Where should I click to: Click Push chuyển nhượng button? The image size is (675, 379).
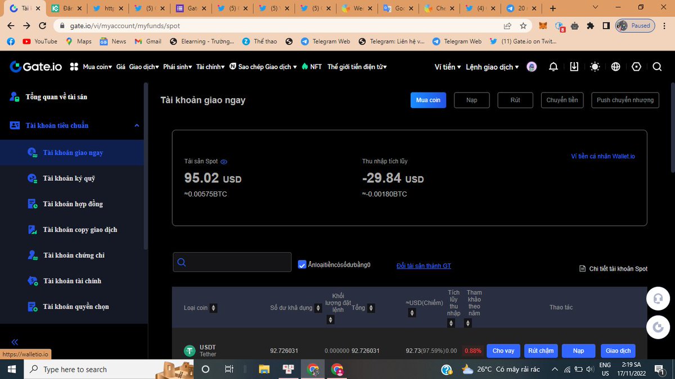pos(625,100)
